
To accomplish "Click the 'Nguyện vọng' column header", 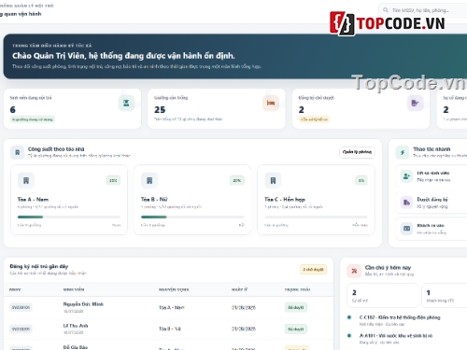I will coord(174,289).
